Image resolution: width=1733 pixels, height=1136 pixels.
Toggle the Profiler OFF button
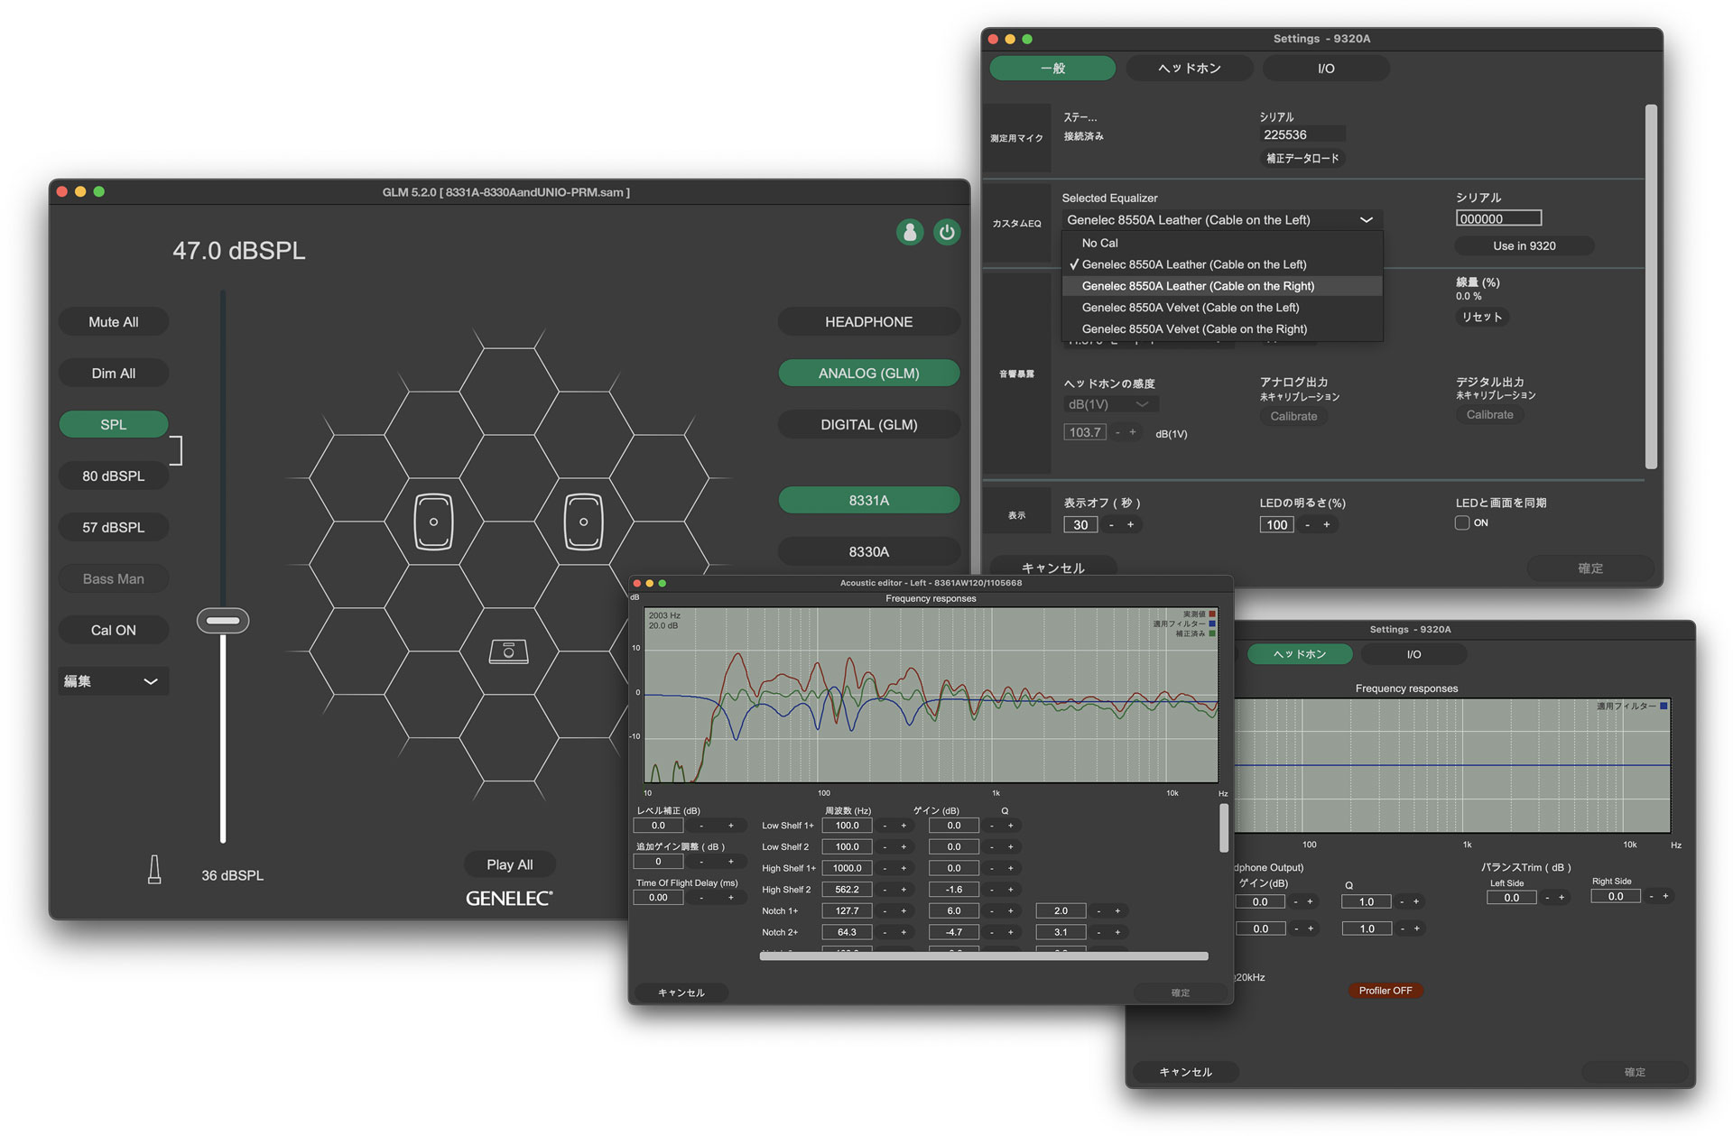coord(1385,991)
